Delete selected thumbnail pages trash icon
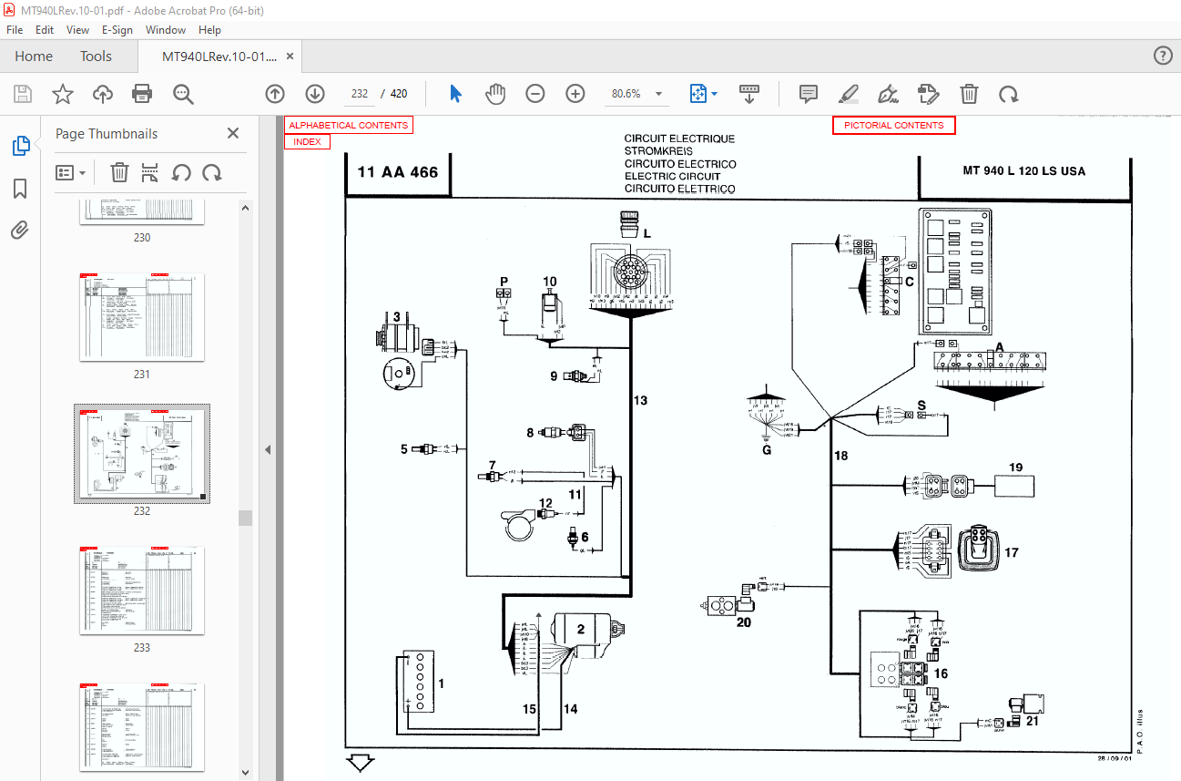The image size is (1181, 781). pos(119,172)
